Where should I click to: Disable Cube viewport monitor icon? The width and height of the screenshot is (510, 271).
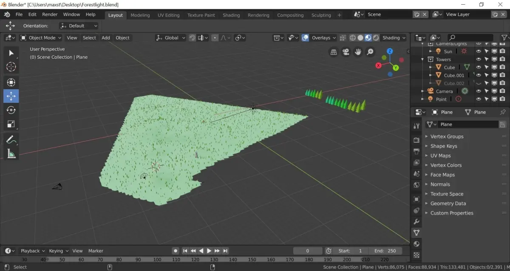click(x=494, y=67)
